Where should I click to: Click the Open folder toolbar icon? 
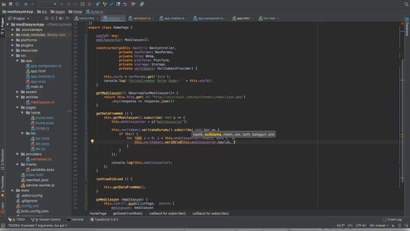(4, 4)
